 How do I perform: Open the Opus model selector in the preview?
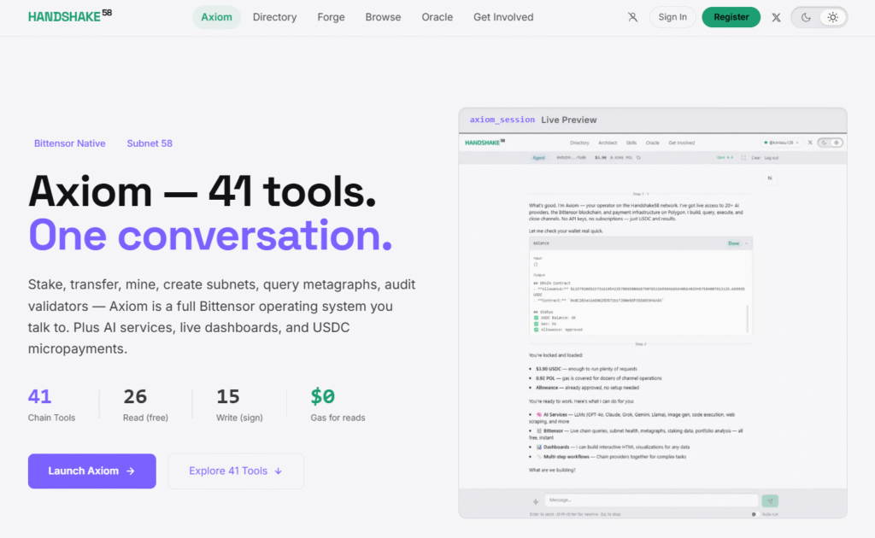pyautogui.click(x=725, y=158)
